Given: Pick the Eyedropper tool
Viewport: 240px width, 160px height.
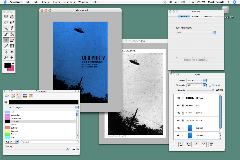Looking at the screenshot, I should 5,46.
